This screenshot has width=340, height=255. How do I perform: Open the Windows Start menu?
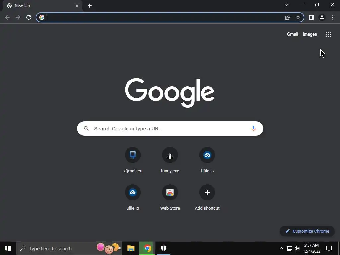pyautogui.click(x=8, y=248)
